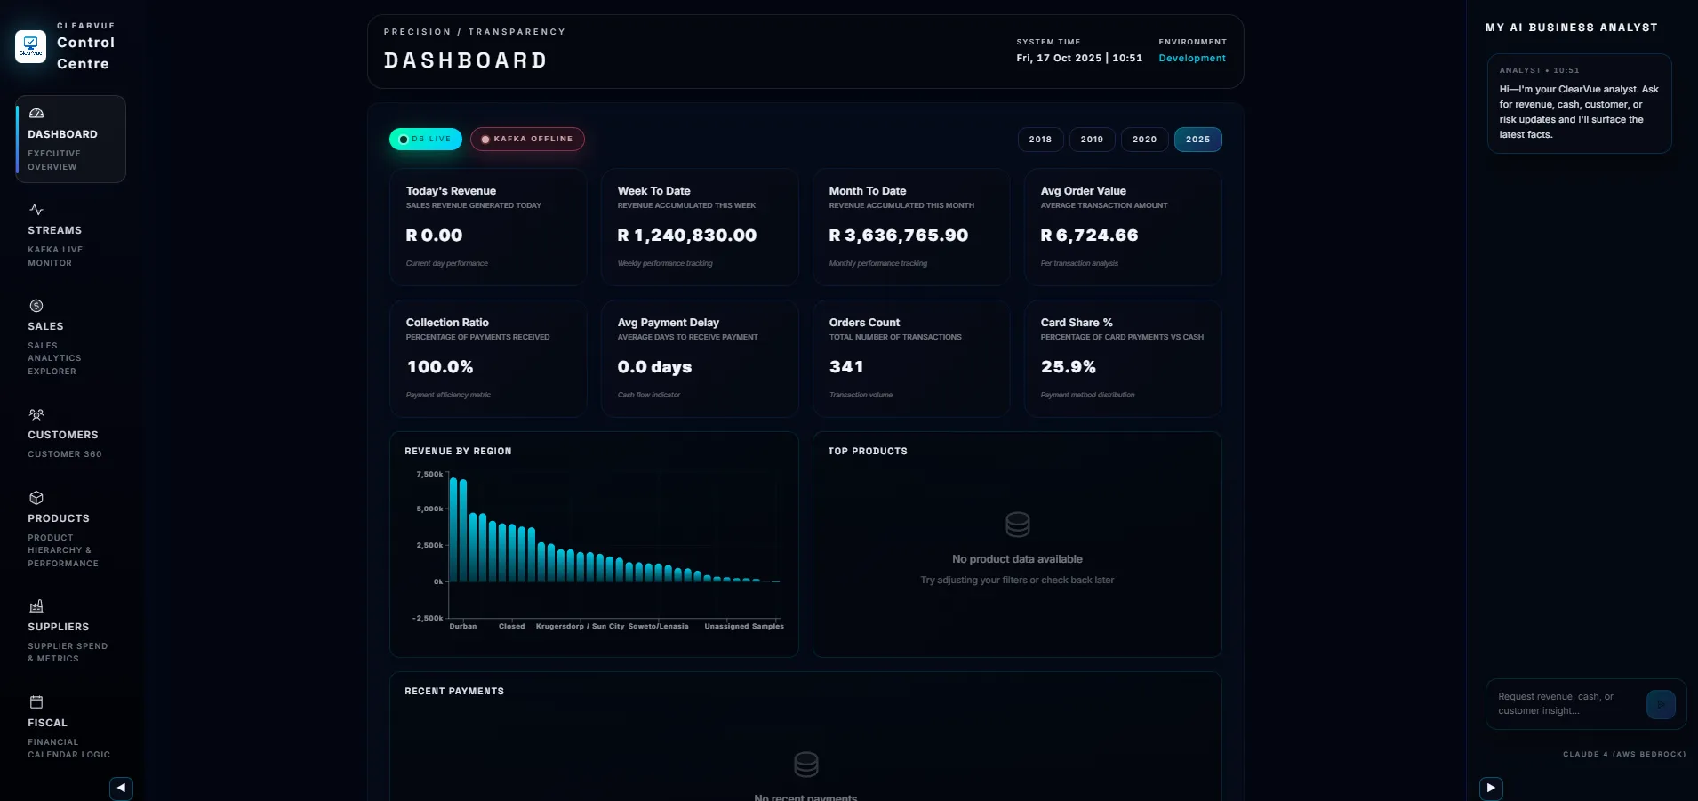Open Customers Customer 360 page
The width and height of the screenshot is (1698, 801).
(70, 434)
